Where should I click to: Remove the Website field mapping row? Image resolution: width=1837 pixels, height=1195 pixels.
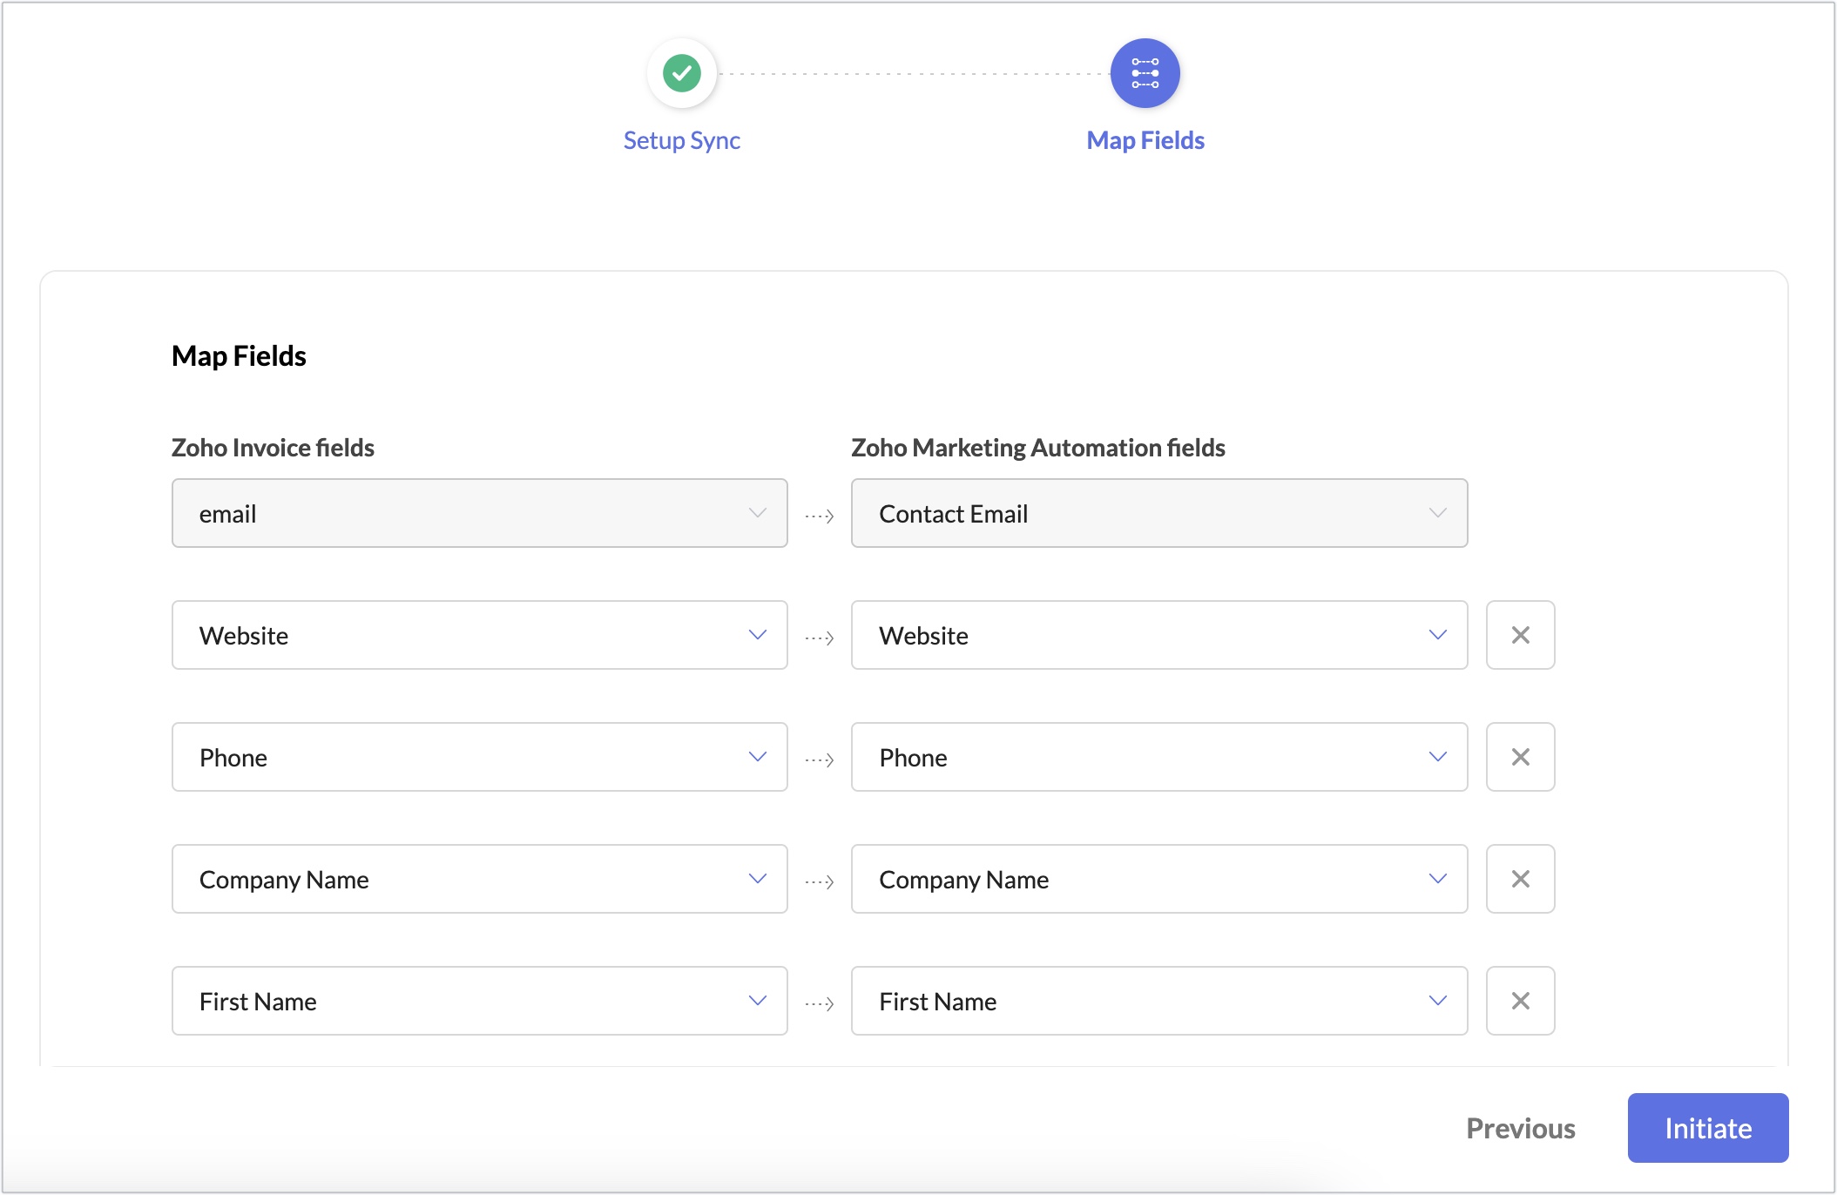tap(1521, 635)
